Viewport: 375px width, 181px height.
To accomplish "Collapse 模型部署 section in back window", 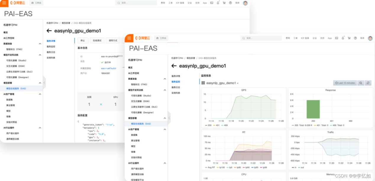I will pos(40,83).
